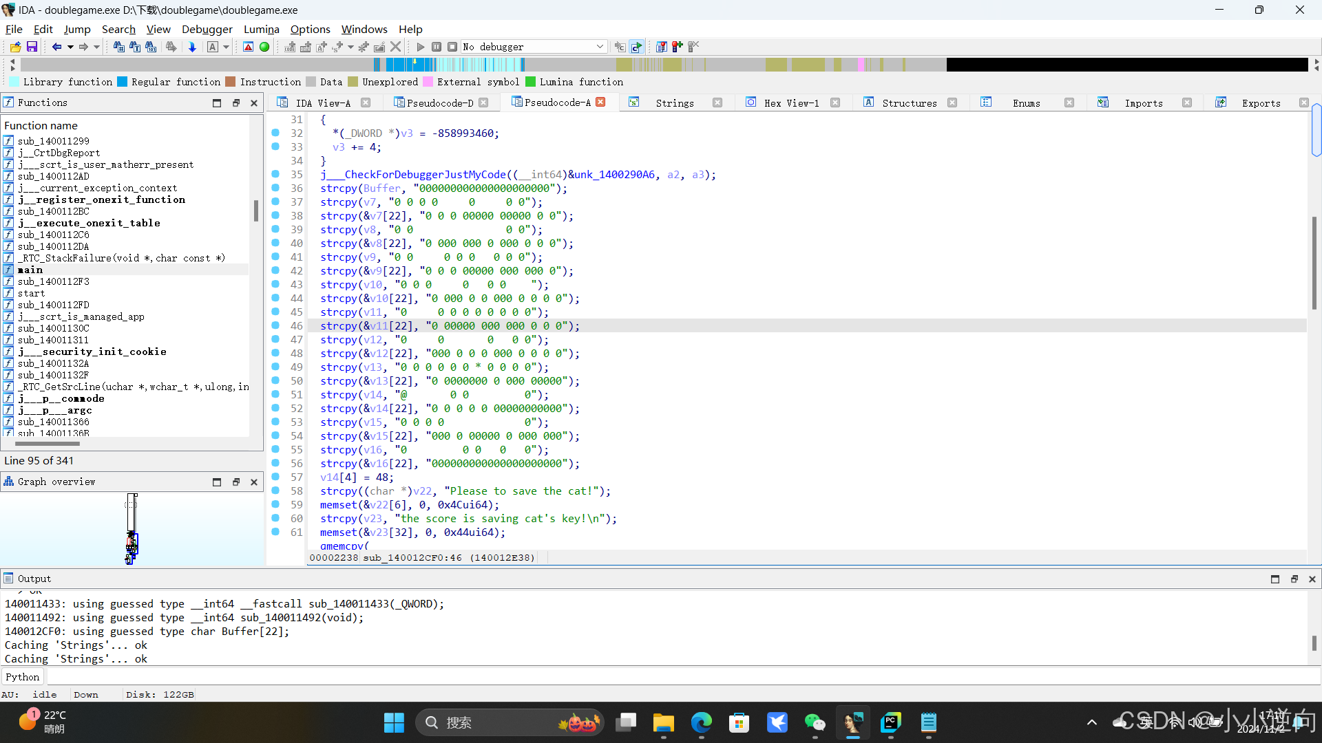Image resolution: width=1322 pixels, height=743 pixels.
Task: Click the blue down arrow icon
Action: coord(192,47)
